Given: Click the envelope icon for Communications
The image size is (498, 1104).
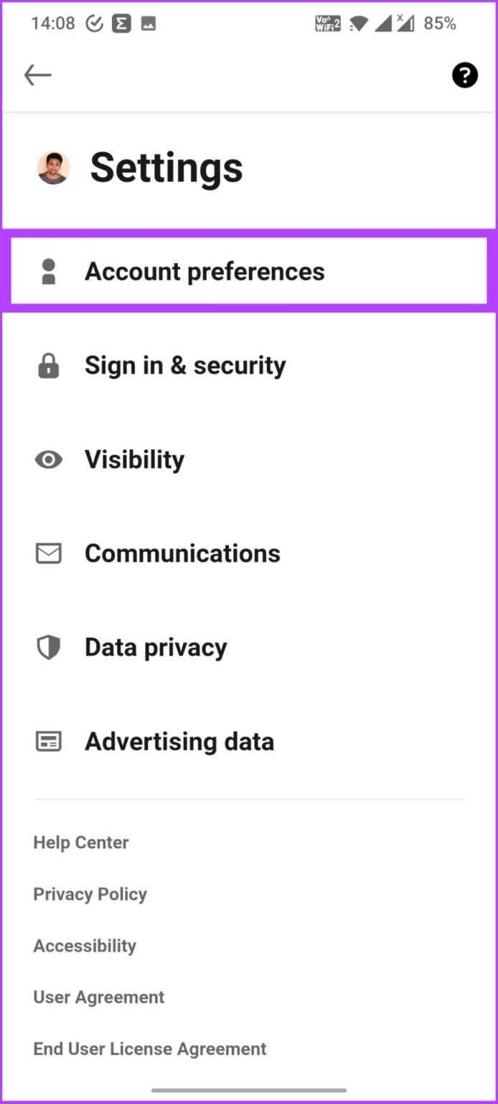Looking at the screenshot, I should pos(48,553).
